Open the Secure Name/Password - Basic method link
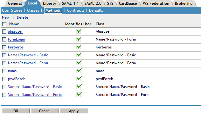 35,87
